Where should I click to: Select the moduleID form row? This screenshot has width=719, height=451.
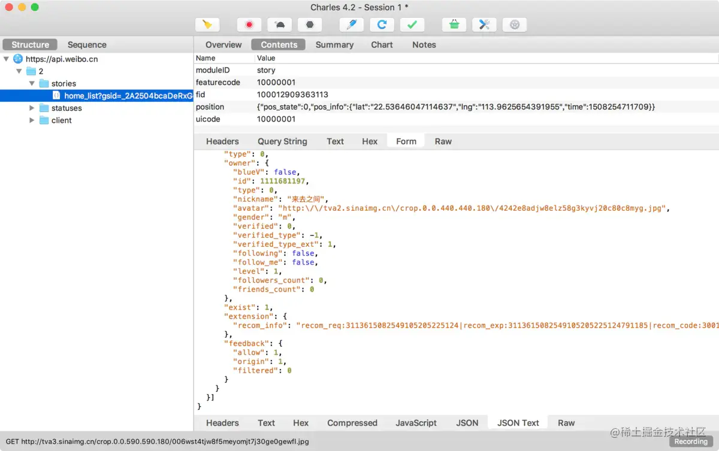click(x=456, y=70)
